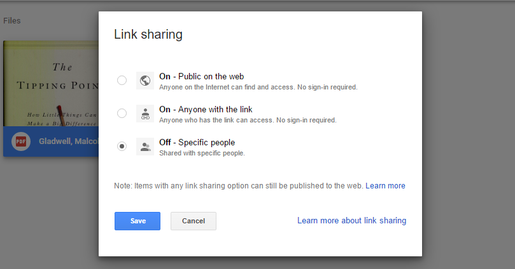This screenshot has height=269, width=515.
Task: Select the Anyone with the link radio button
Action: click(x=122, y=113)
